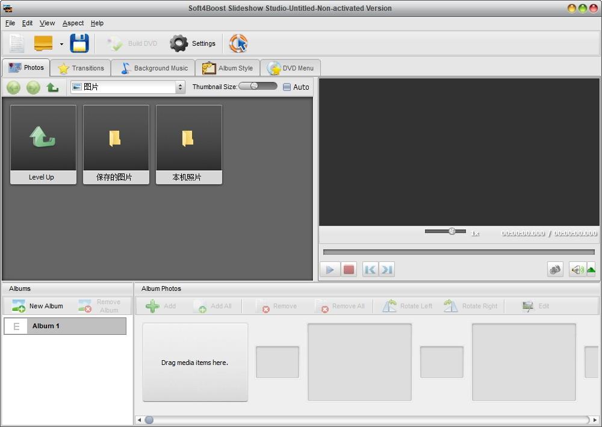The width and height of the screenshot is (602, 427).
Task: Click the New Album button
Action: tap(37, 306)
